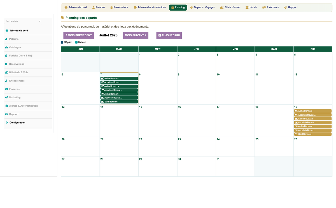
Task: Click the SAM column header
Action: coord(274,49)
